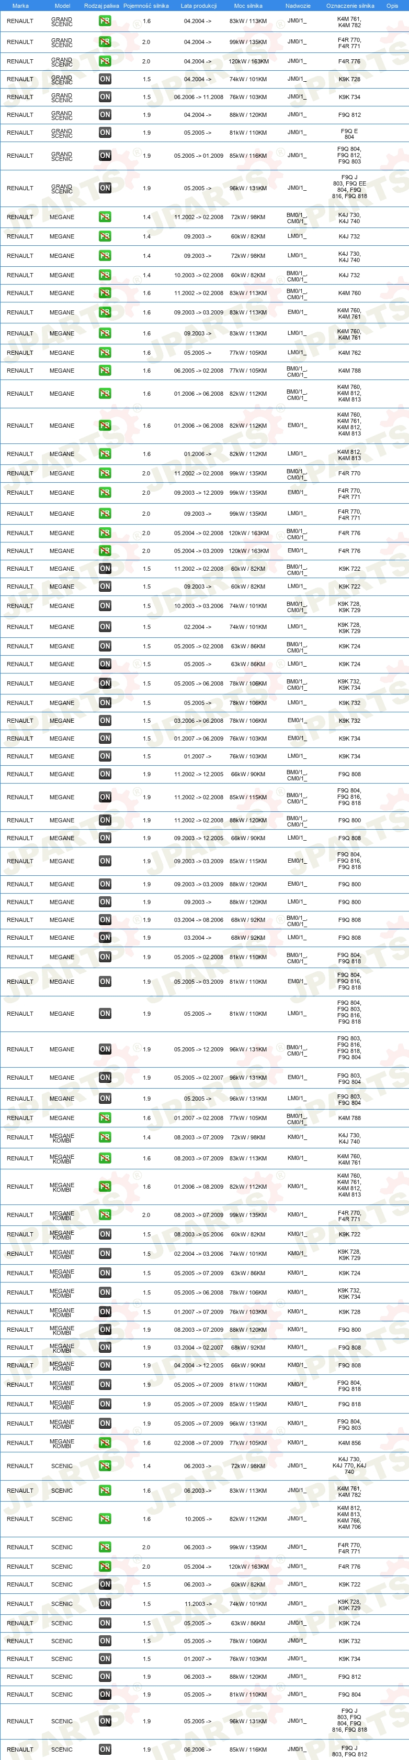
Task: Select date cell '05.2005 -> 01.2009'
Action: 198,156
